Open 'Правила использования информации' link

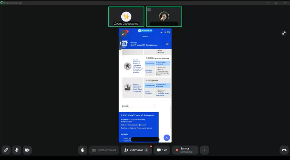(133, 125)
